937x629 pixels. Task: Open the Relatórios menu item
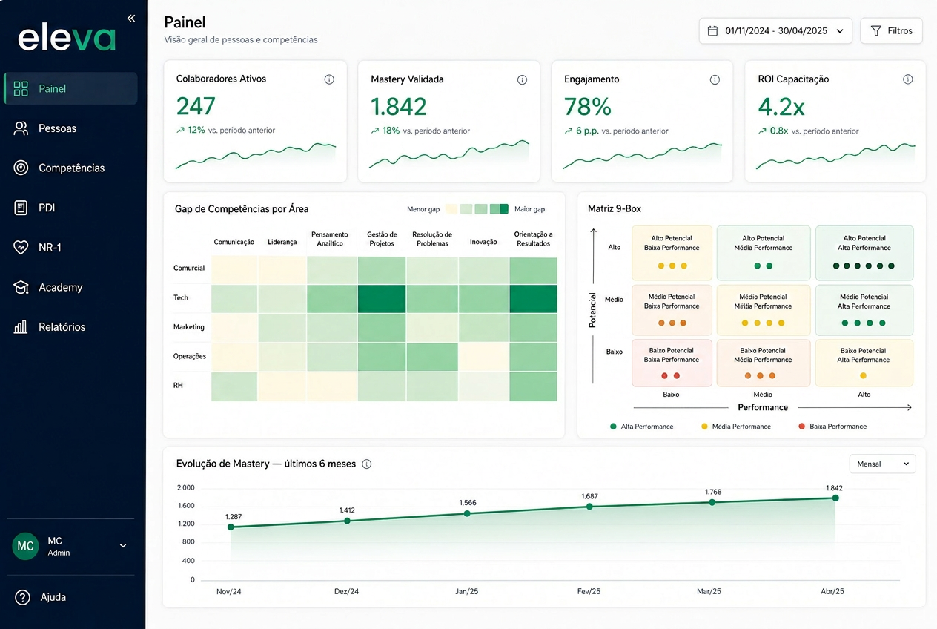(70, 327)
